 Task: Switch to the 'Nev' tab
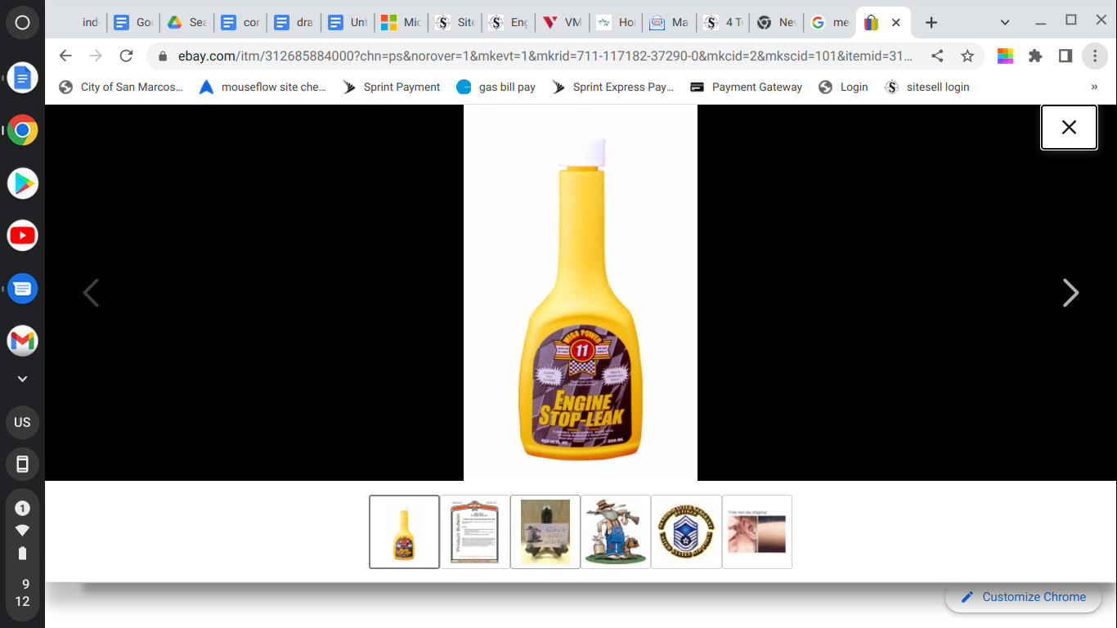click(x=777, y=23)
